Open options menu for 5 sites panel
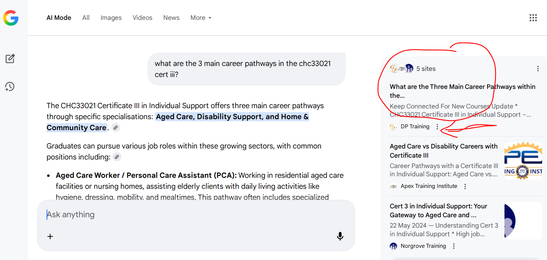 (538, 69)
